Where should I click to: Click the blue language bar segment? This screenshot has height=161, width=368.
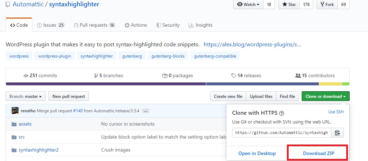[x=262, y=84]
